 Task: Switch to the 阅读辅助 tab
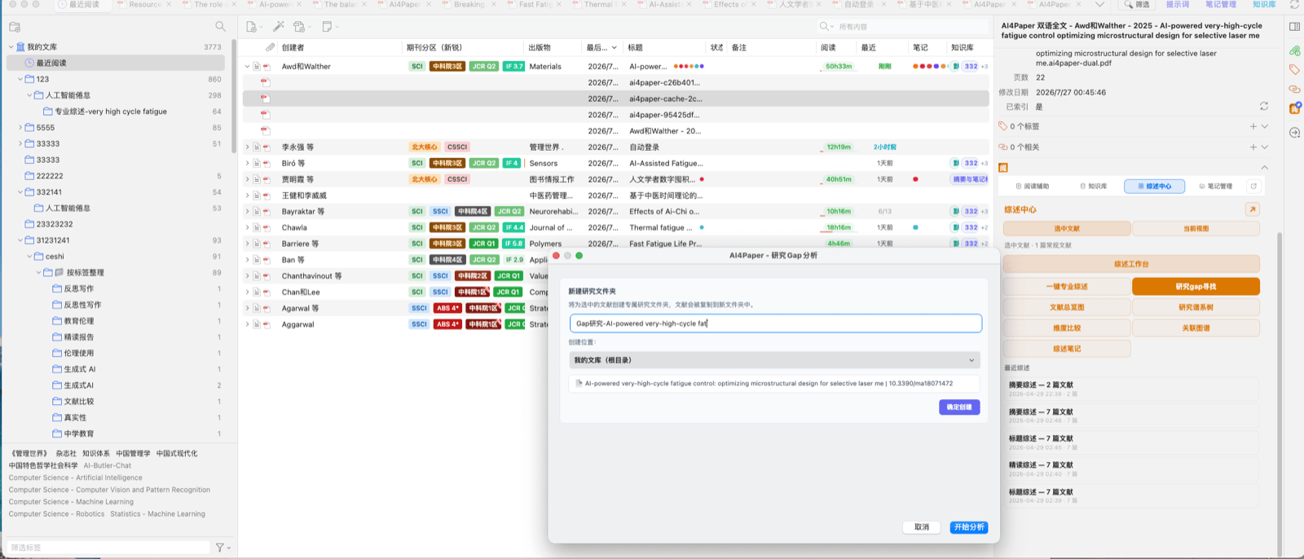pyautogui.click(x=1032, y=187)
